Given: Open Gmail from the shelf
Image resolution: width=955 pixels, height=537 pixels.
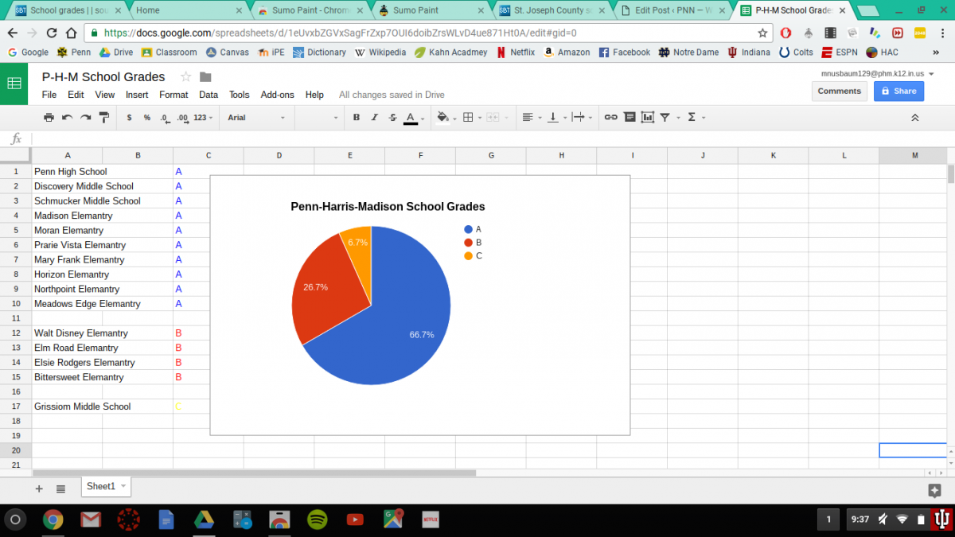Looking at the screenshot, I should pos(90,520).
